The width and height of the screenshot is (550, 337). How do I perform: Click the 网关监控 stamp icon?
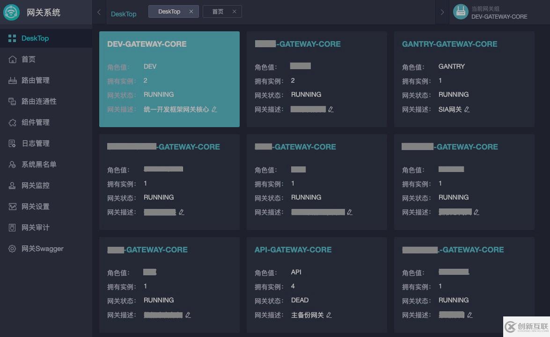coord(12,185)
